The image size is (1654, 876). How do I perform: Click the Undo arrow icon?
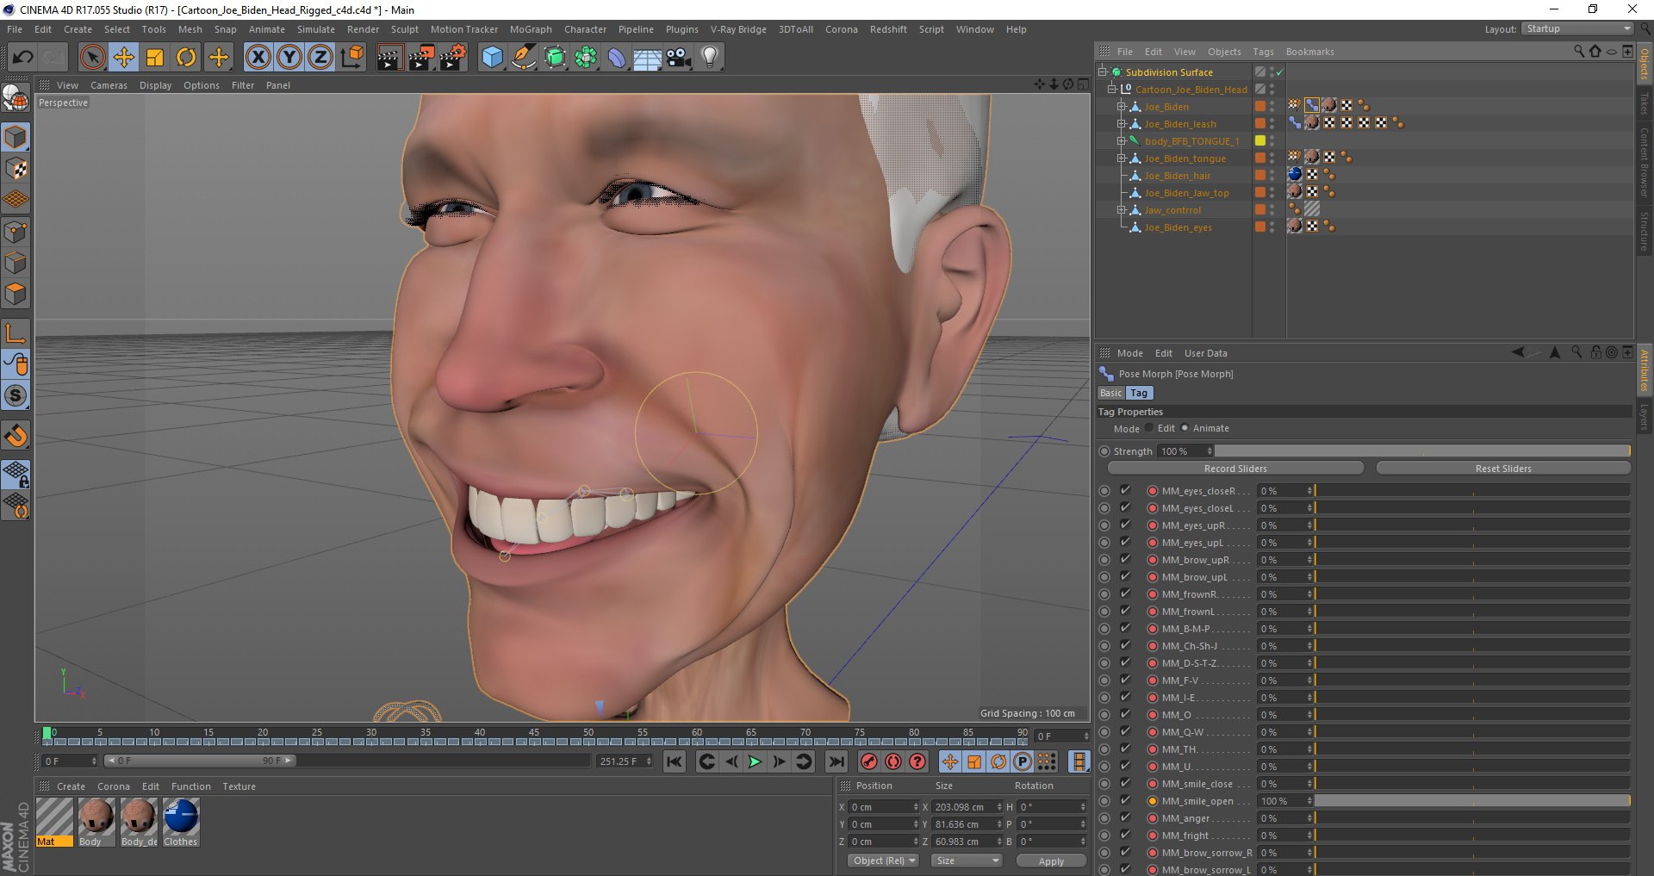point(22,58)
